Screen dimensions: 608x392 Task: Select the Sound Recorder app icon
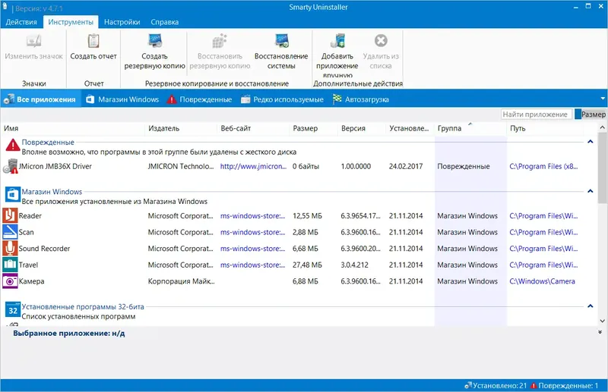tap(10, 249)
